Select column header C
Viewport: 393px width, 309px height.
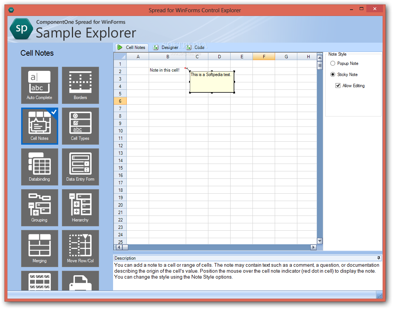coord(197,56)
